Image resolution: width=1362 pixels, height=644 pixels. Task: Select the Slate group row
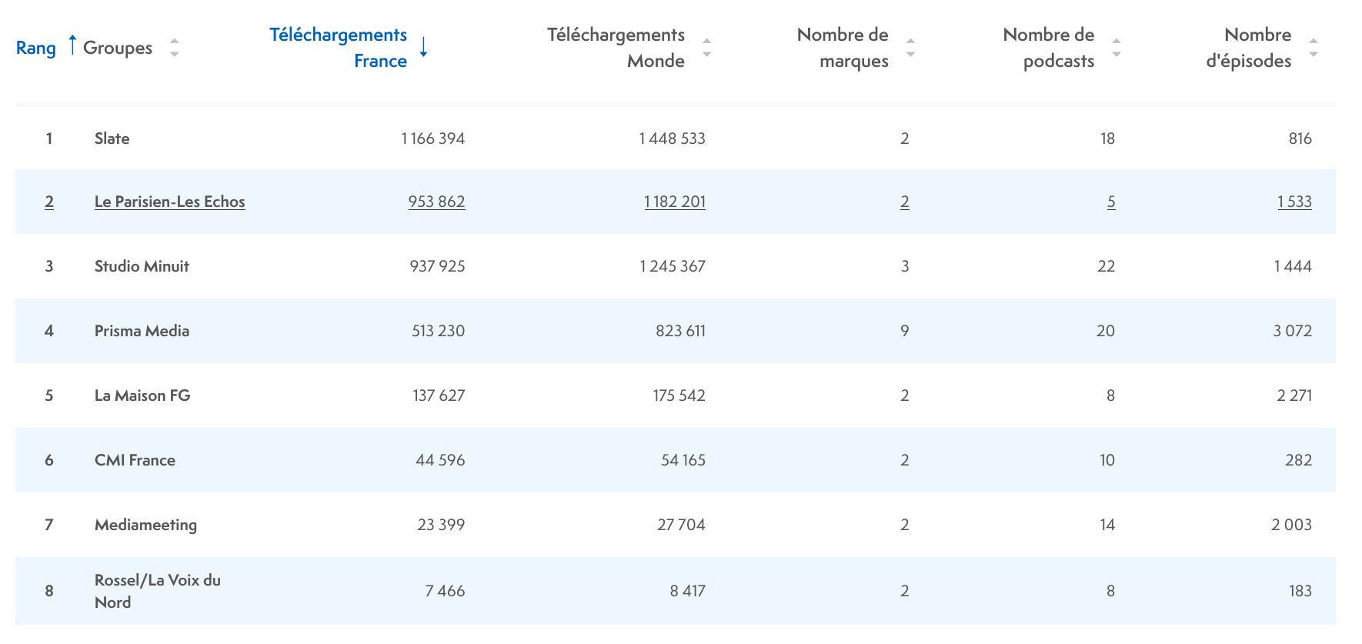pos(112,138)
